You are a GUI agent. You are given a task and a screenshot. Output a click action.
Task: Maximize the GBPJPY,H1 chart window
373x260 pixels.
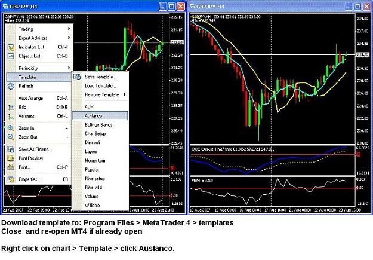point(171,7)
